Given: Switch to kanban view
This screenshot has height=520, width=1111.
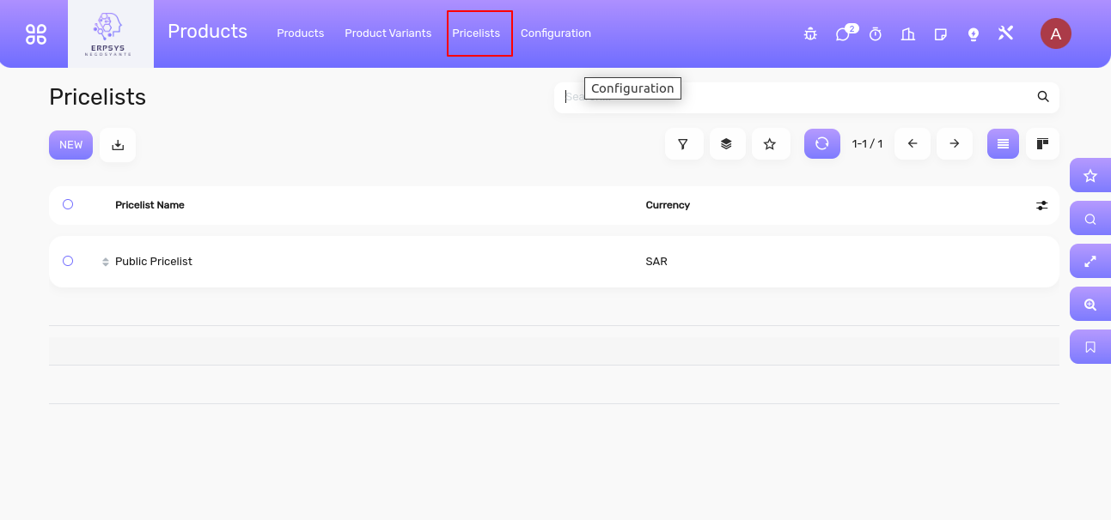Looking at the screenshot, I should [1042, 144].
